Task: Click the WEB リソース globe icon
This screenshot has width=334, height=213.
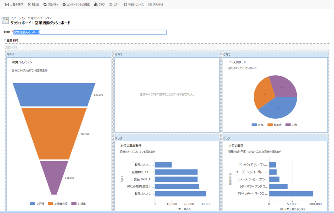Action: [125, 5]
